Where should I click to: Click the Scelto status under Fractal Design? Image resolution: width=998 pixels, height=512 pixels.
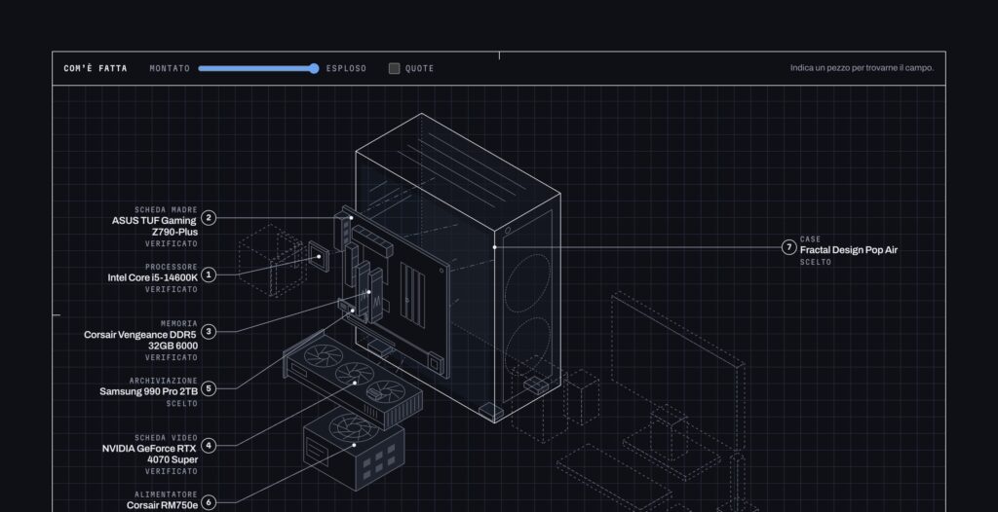(816, 262)
